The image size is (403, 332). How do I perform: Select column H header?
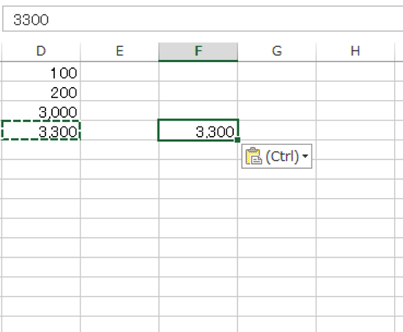point(355,52)
